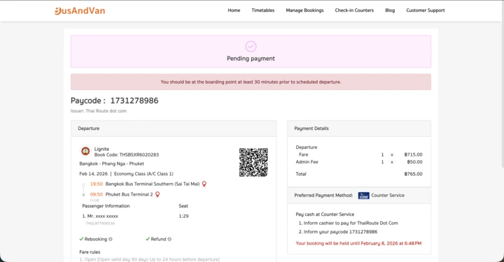
Task: Click the ฿50.00 admin fee amount
Action: 414,162
